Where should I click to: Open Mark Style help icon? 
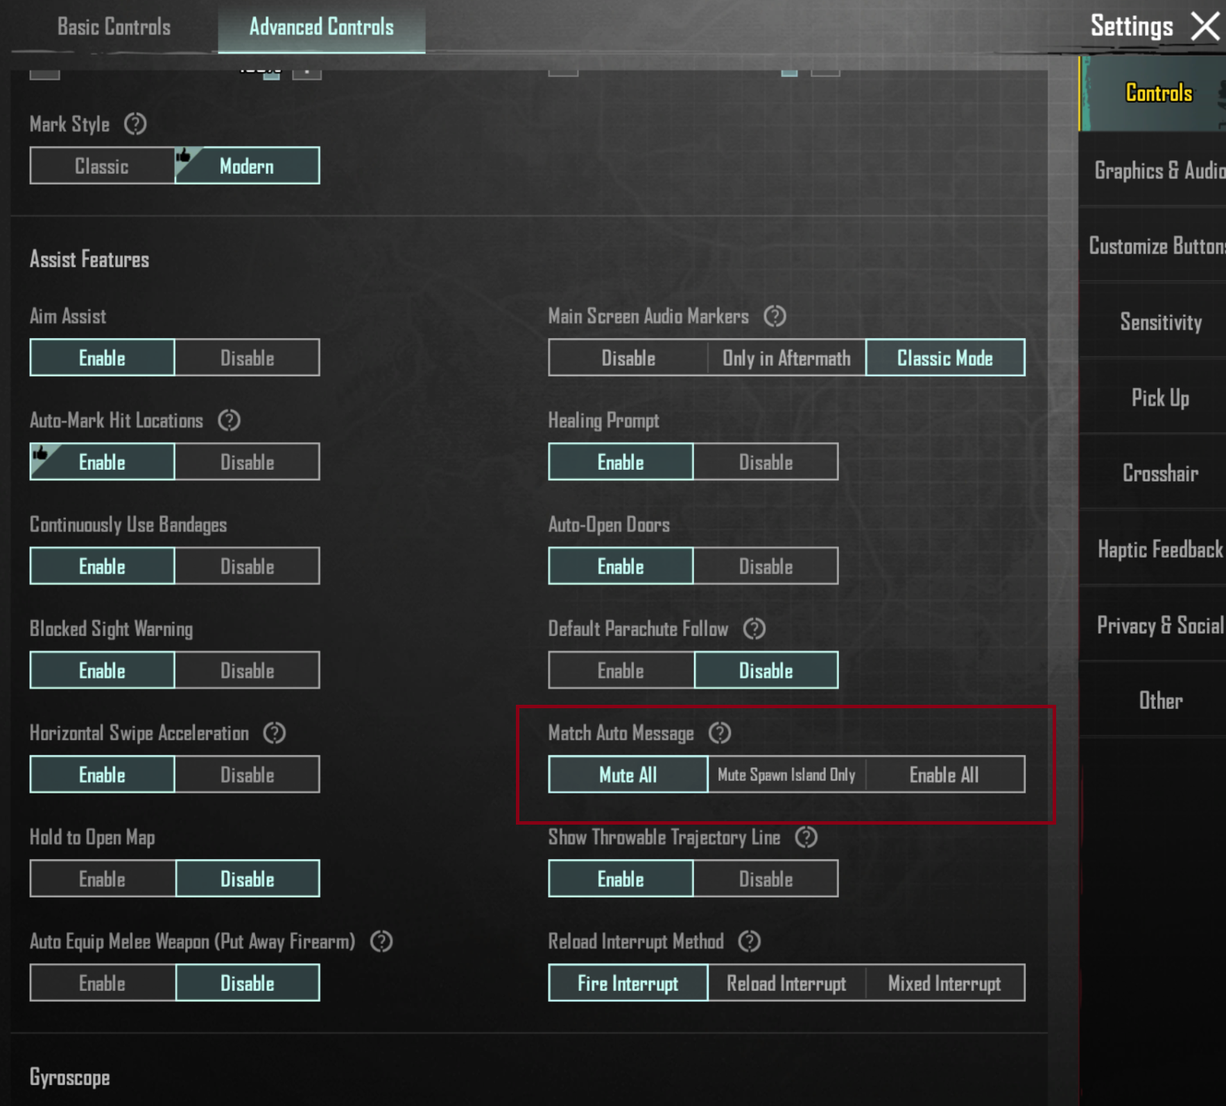[x=135, y=124]
